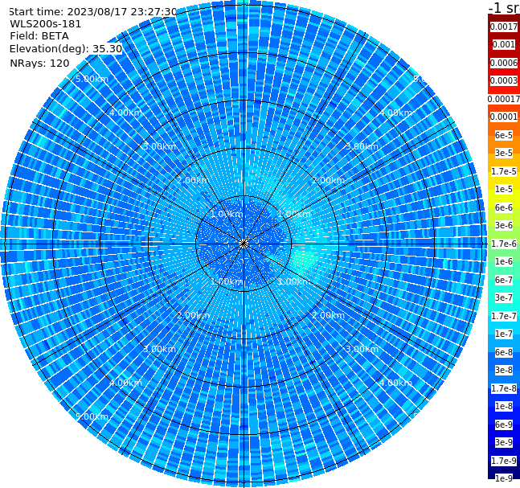Click the 6e-6 scale value
Viewport: 520px width, 488px height.
(504, 207)
